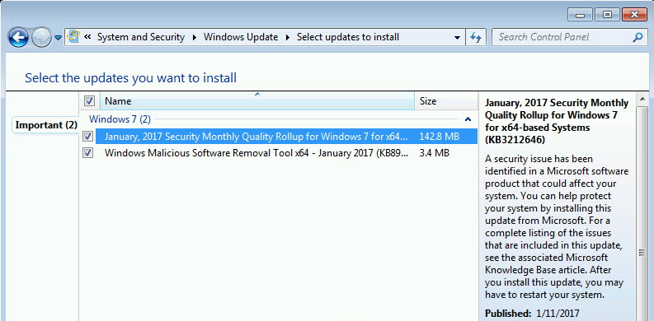Expand arrow after Windows Update breadcrumb
654x321 pixels.
click(288, 38)
